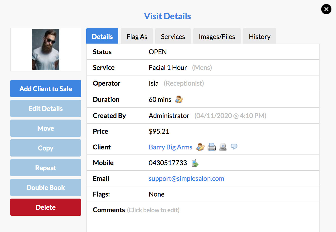
Task: Click the Edit Details button
Action: 46,109
